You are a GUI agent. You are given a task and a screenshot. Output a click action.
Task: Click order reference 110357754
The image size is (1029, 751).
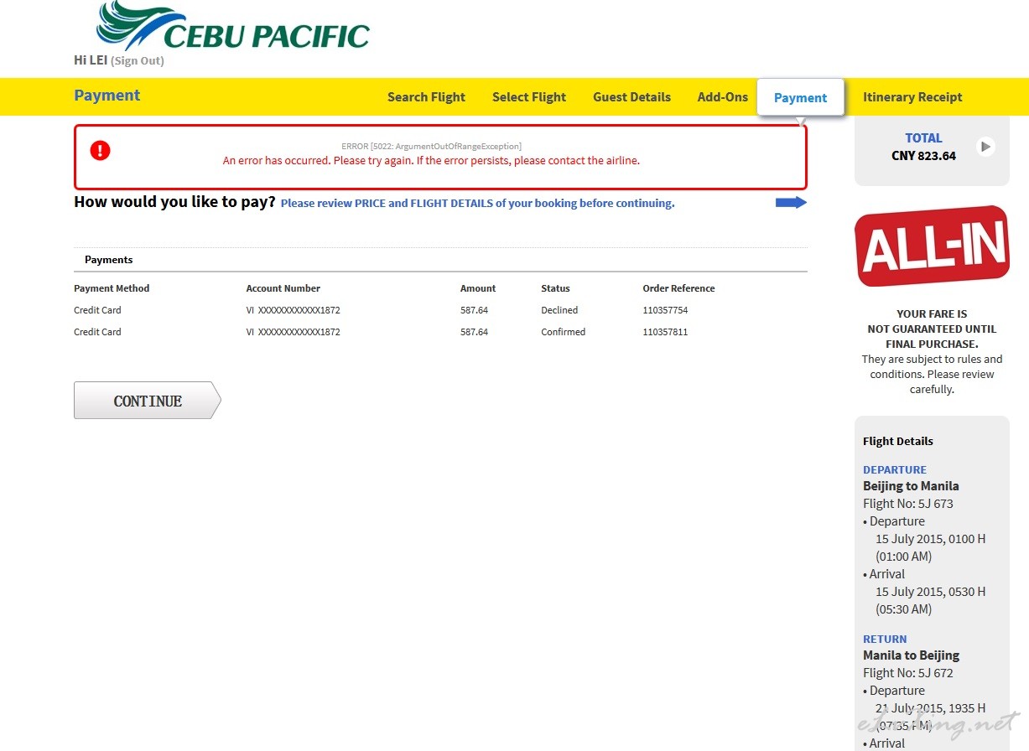[665, 310]
